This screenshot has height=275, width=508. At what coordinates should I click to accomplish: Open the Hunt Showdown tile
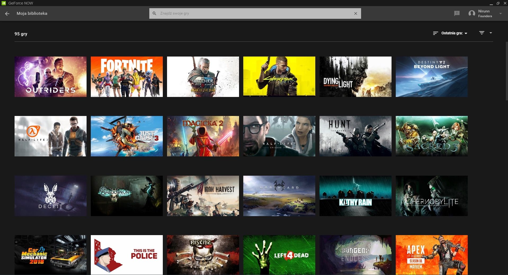point(355,136)
